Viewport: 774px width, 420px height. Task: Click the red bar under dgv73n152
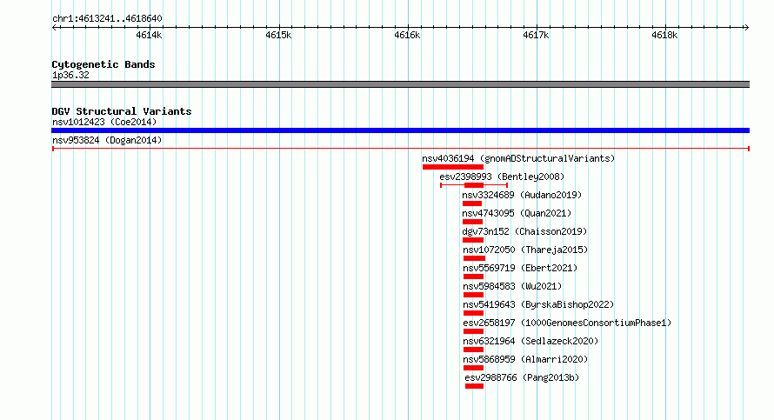pos(473,240)
